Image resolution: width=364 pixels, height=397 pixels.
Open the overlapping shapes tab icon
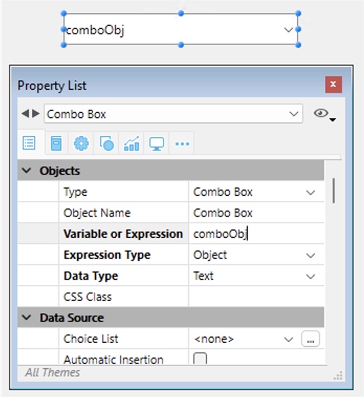pos(106,144)
